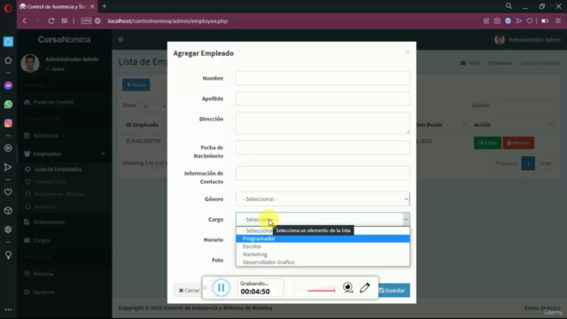Click the recorder pencil annotate icon
Screen dimensions: 567x319
point(365,287)
